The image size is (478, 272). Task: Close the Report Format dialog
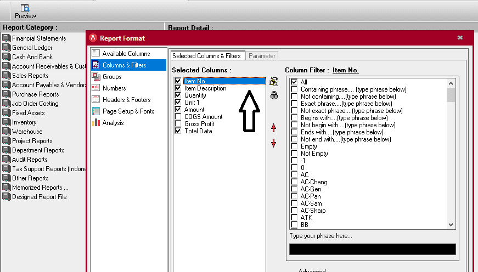click(x=460, y=38)
